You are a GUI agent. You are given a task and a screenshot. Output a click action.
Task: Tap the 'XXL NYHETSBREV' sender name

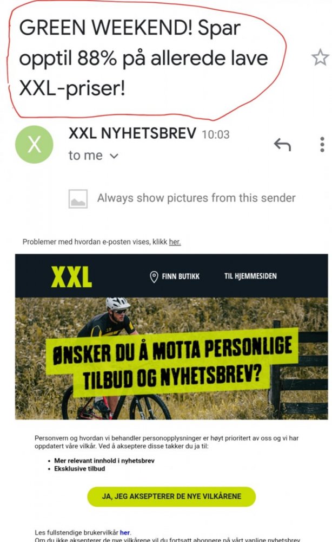pos(132,133)
